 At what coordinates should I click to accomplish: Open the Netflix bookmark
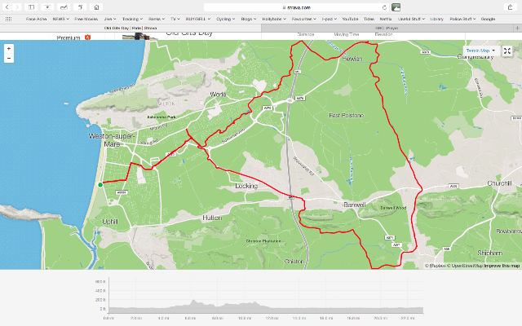386,19
